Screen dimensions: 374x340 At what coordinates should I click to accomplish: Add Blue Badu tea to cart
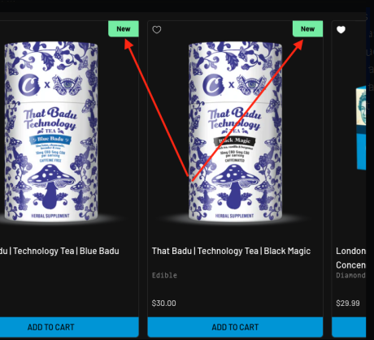pyautogui.click(x=51, y=327)
